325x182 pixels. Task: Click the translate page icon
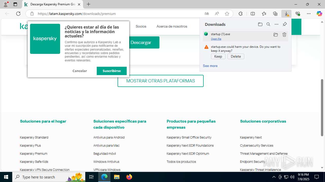207,14
